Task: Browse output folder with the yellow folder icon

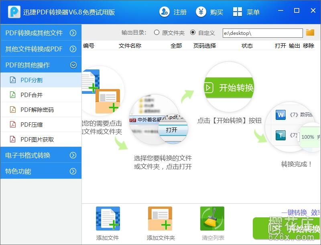Action: [310, 32]
